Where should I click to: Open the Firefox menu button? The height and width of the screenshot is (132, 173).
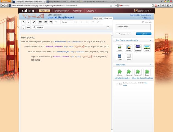[6, 1]
